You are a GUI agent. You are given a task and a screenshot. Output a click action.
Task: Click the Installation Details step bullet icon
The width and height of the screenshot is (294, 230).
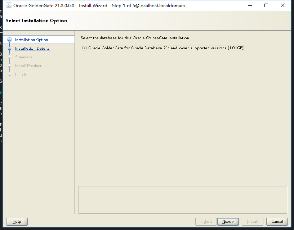tap(10, 49)
